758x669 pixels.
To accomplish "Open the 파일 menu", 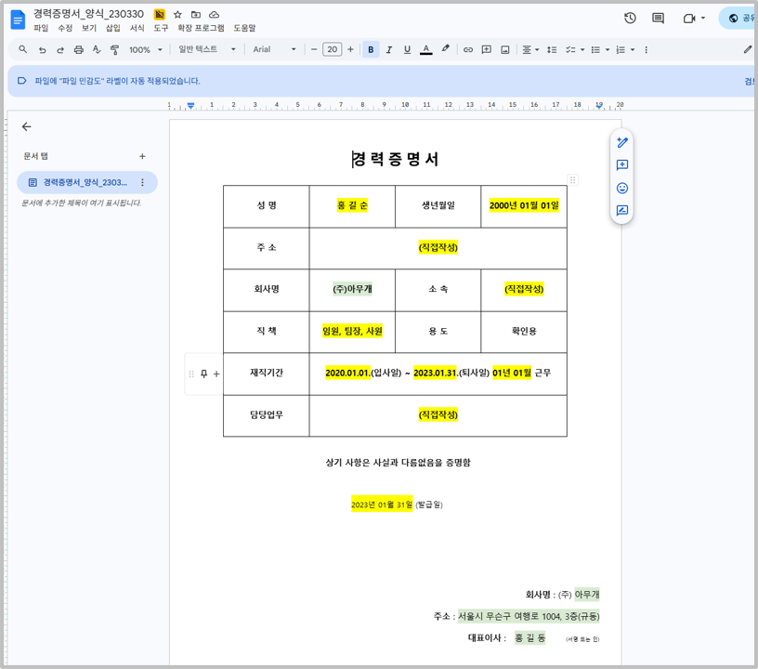I will tap(41, 28).
